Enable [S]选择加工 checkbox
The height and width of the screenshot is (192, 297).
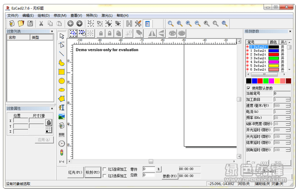[104, 176]
